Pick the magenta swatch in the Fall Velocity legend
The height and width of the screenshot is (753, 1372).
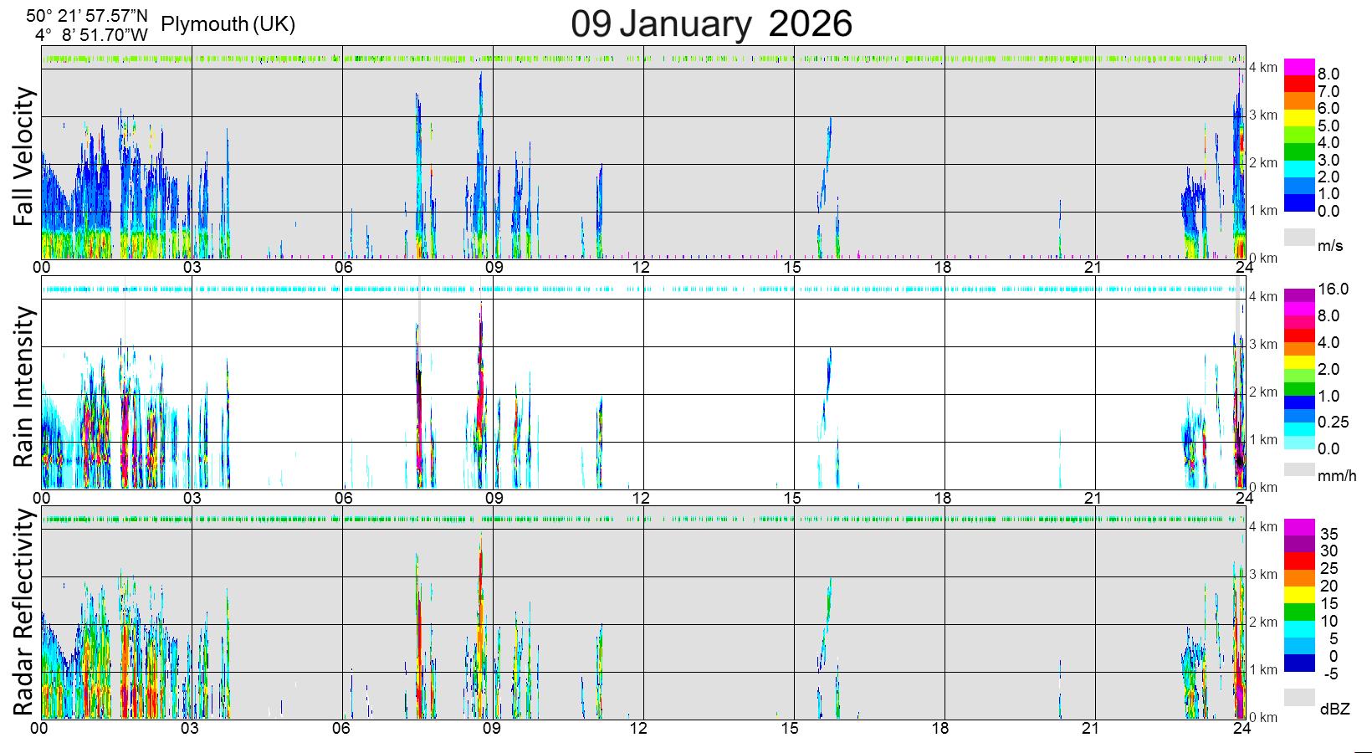point(1299,67)
